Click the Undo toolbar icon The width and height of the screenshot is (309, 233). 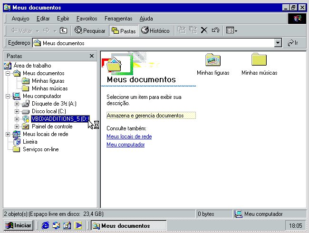click(215, 30)
